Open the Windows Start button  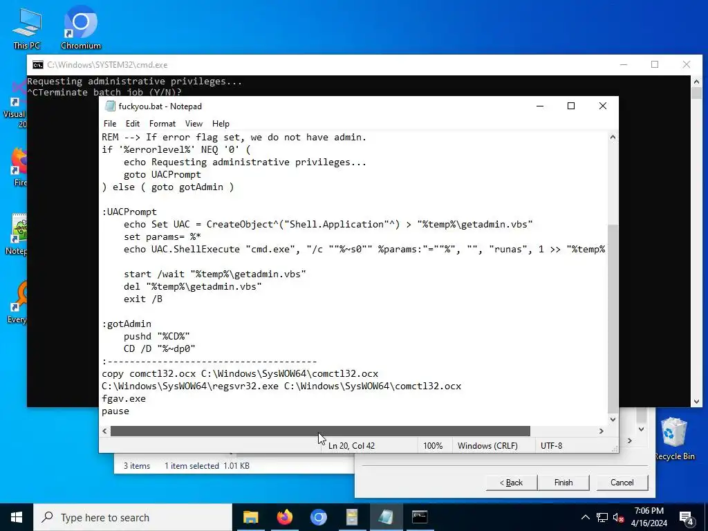click(17, 517)
